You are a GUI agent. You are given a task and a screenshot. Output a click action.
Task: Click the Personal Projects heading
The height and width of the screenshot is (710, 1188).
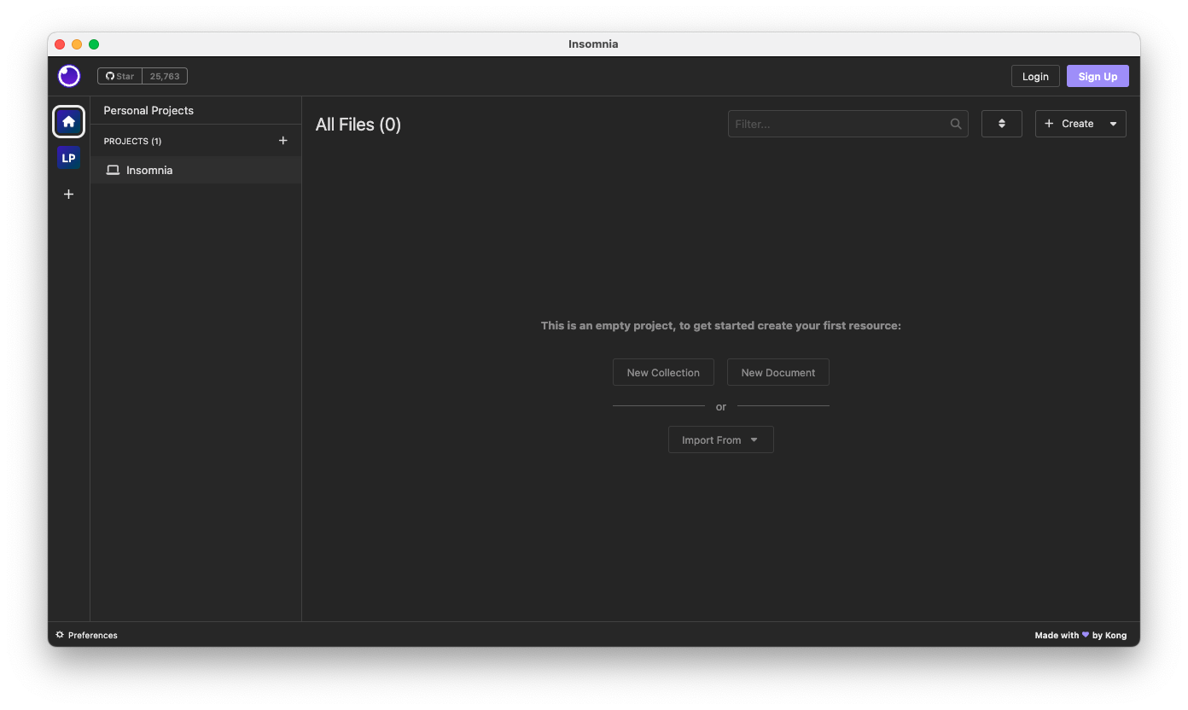click(x=148, y=110)
